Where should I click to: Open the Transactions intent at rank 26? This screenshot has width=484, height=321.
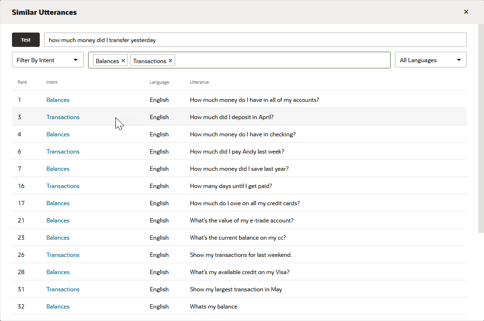63,255
